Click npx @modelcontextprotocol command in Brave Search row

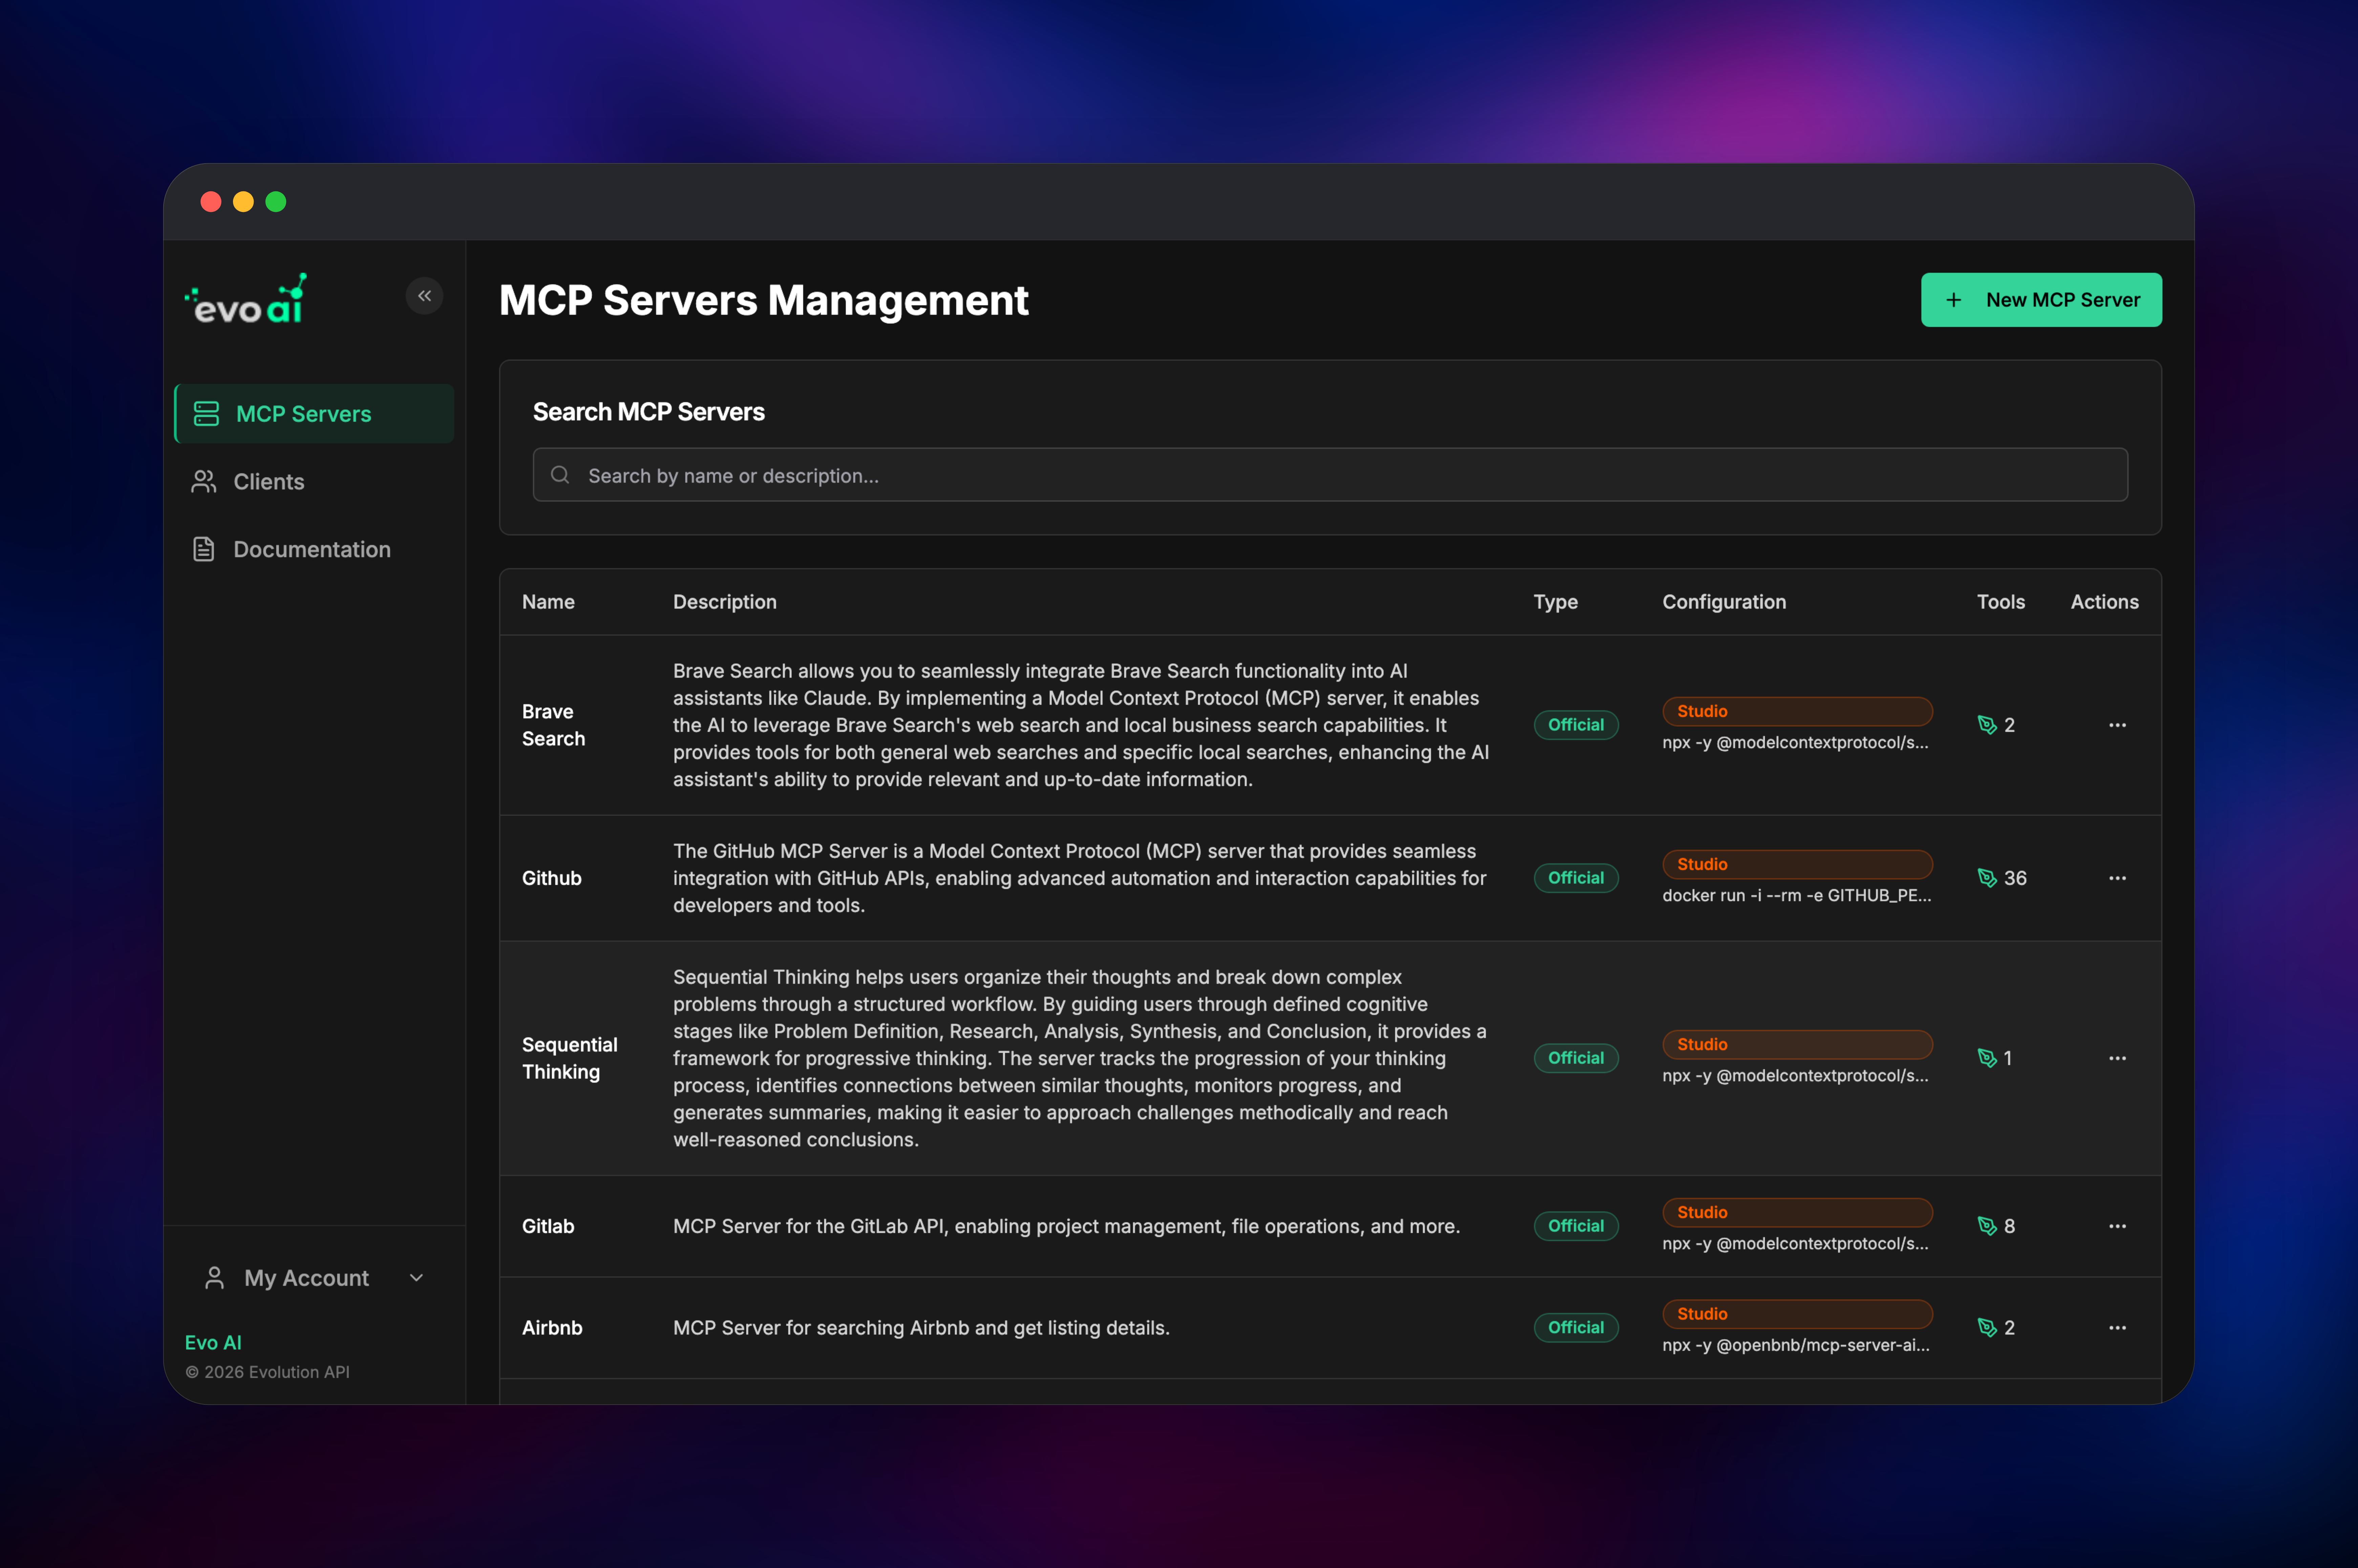[1796, 743]
